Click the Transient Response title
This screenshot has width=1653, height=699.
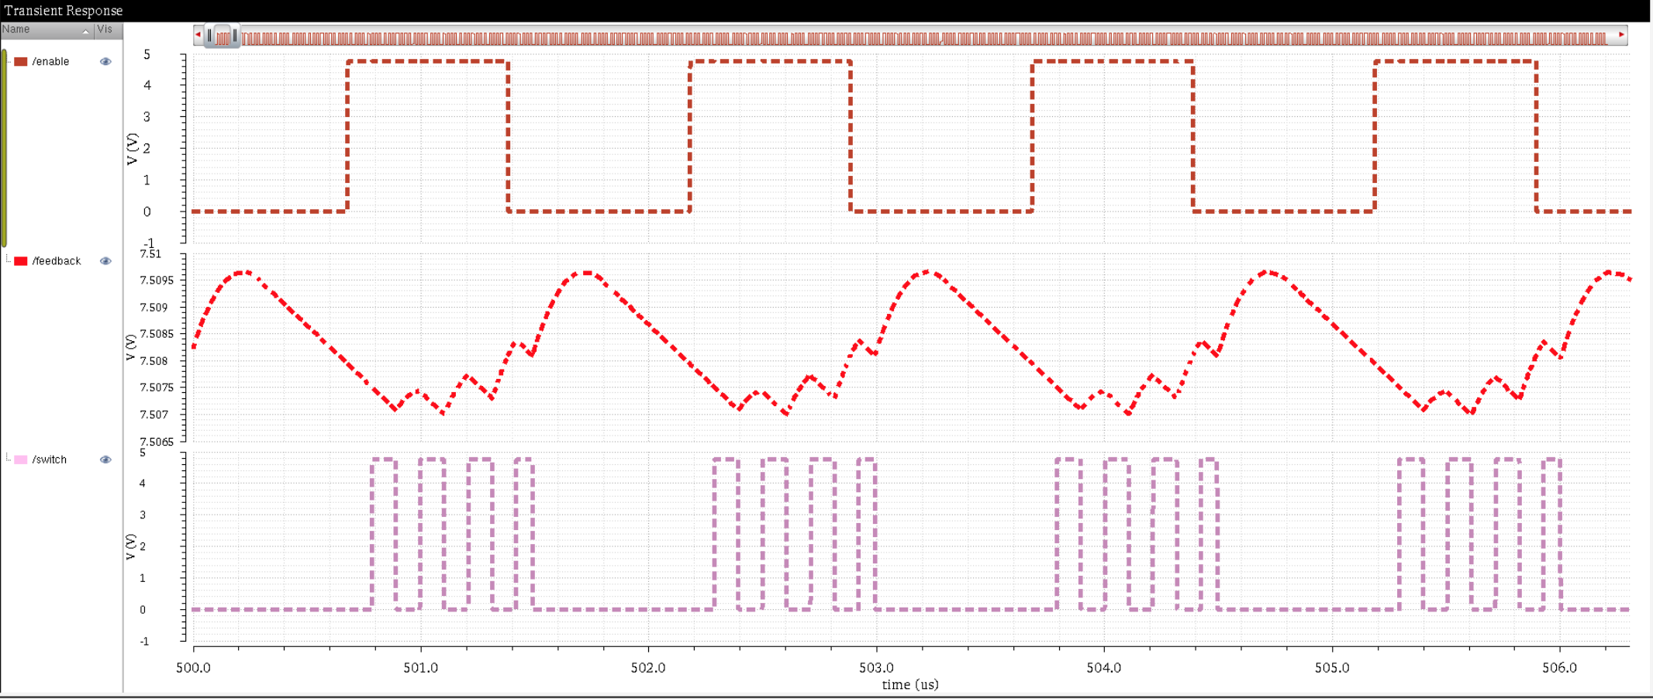click(64, 10)
